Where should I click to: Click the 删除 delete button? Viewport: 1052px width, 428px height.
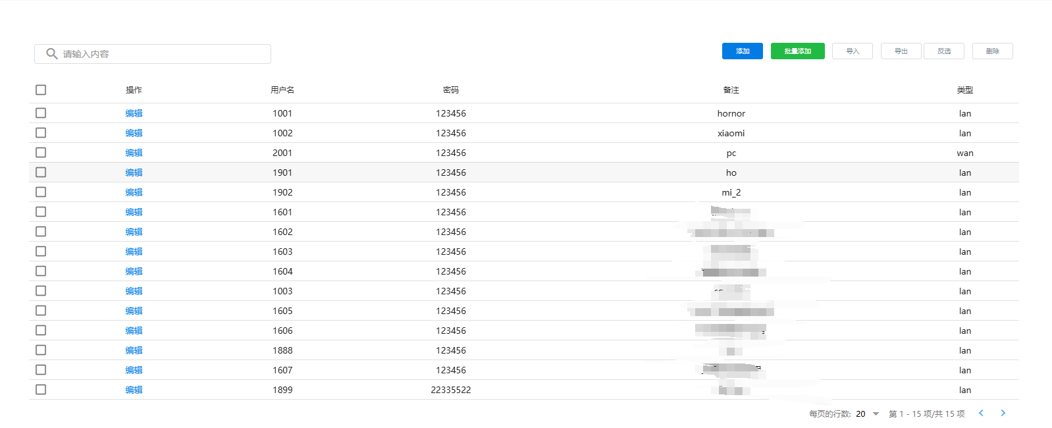[992, 51]
